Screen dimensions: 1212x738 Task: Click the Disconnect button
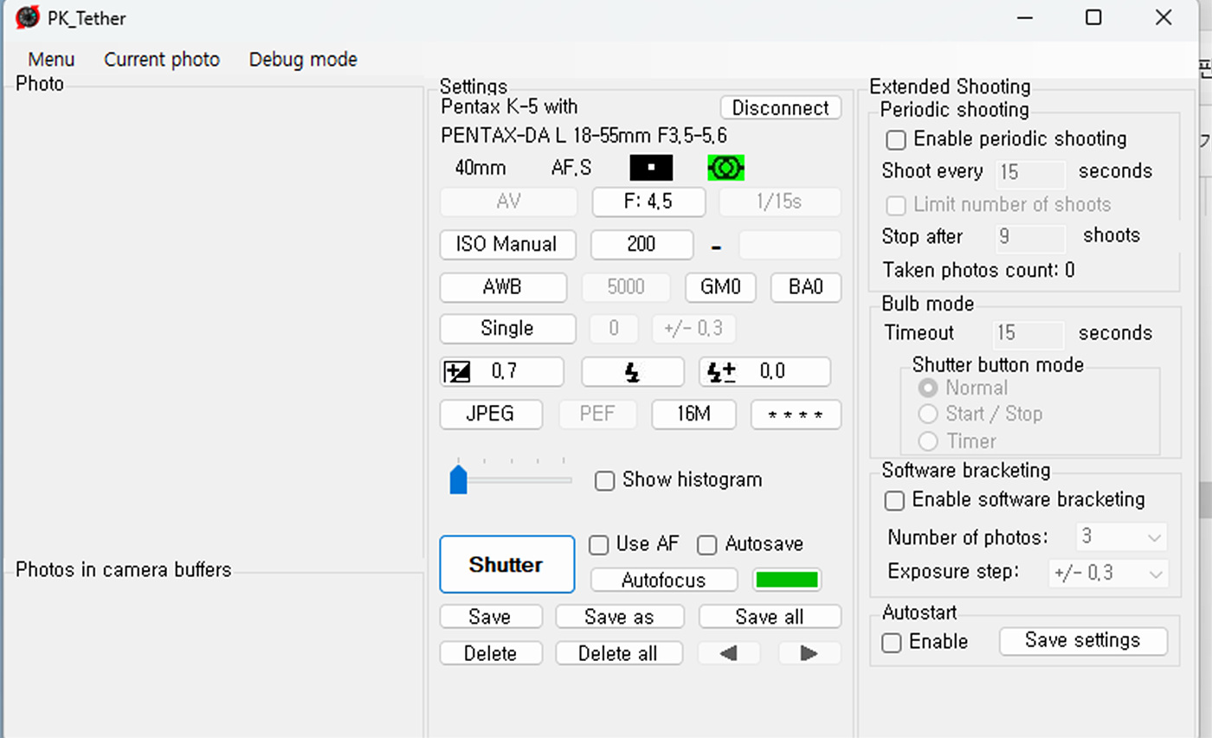tap(781, 108)
